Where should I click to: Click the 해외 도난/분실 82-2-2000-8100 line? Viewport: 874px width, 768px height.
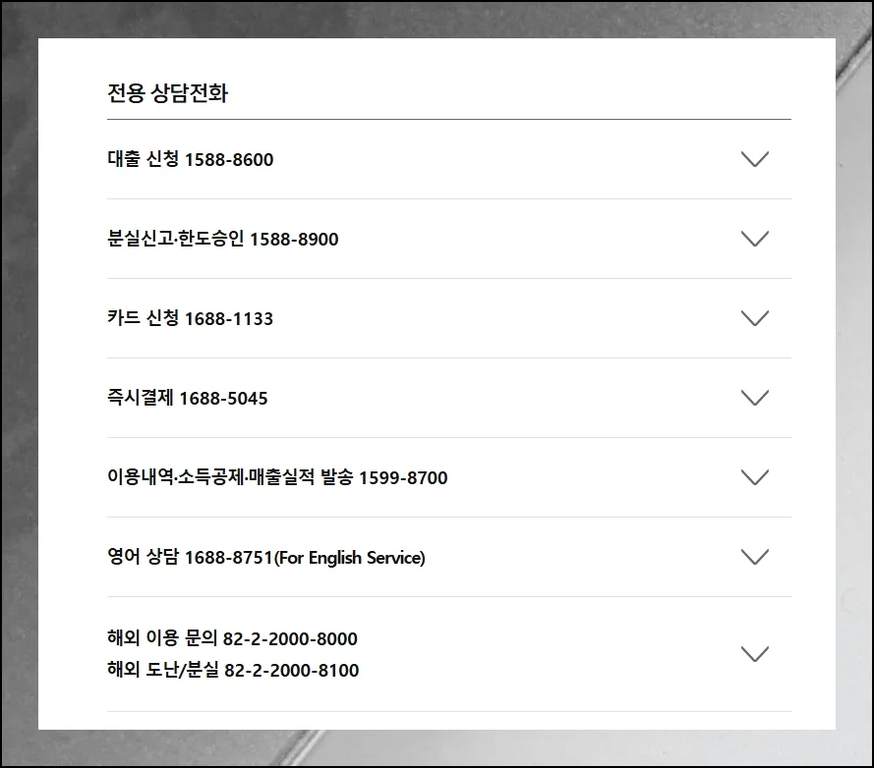tap(232, 671)
